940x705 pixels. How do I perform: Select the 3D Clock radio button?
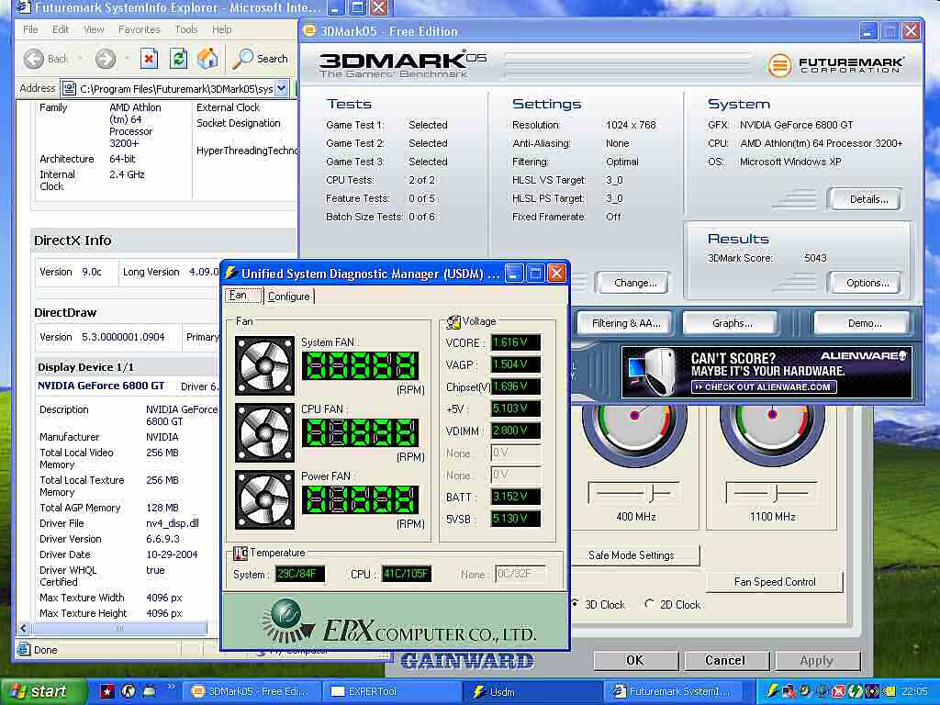(576, 604)
